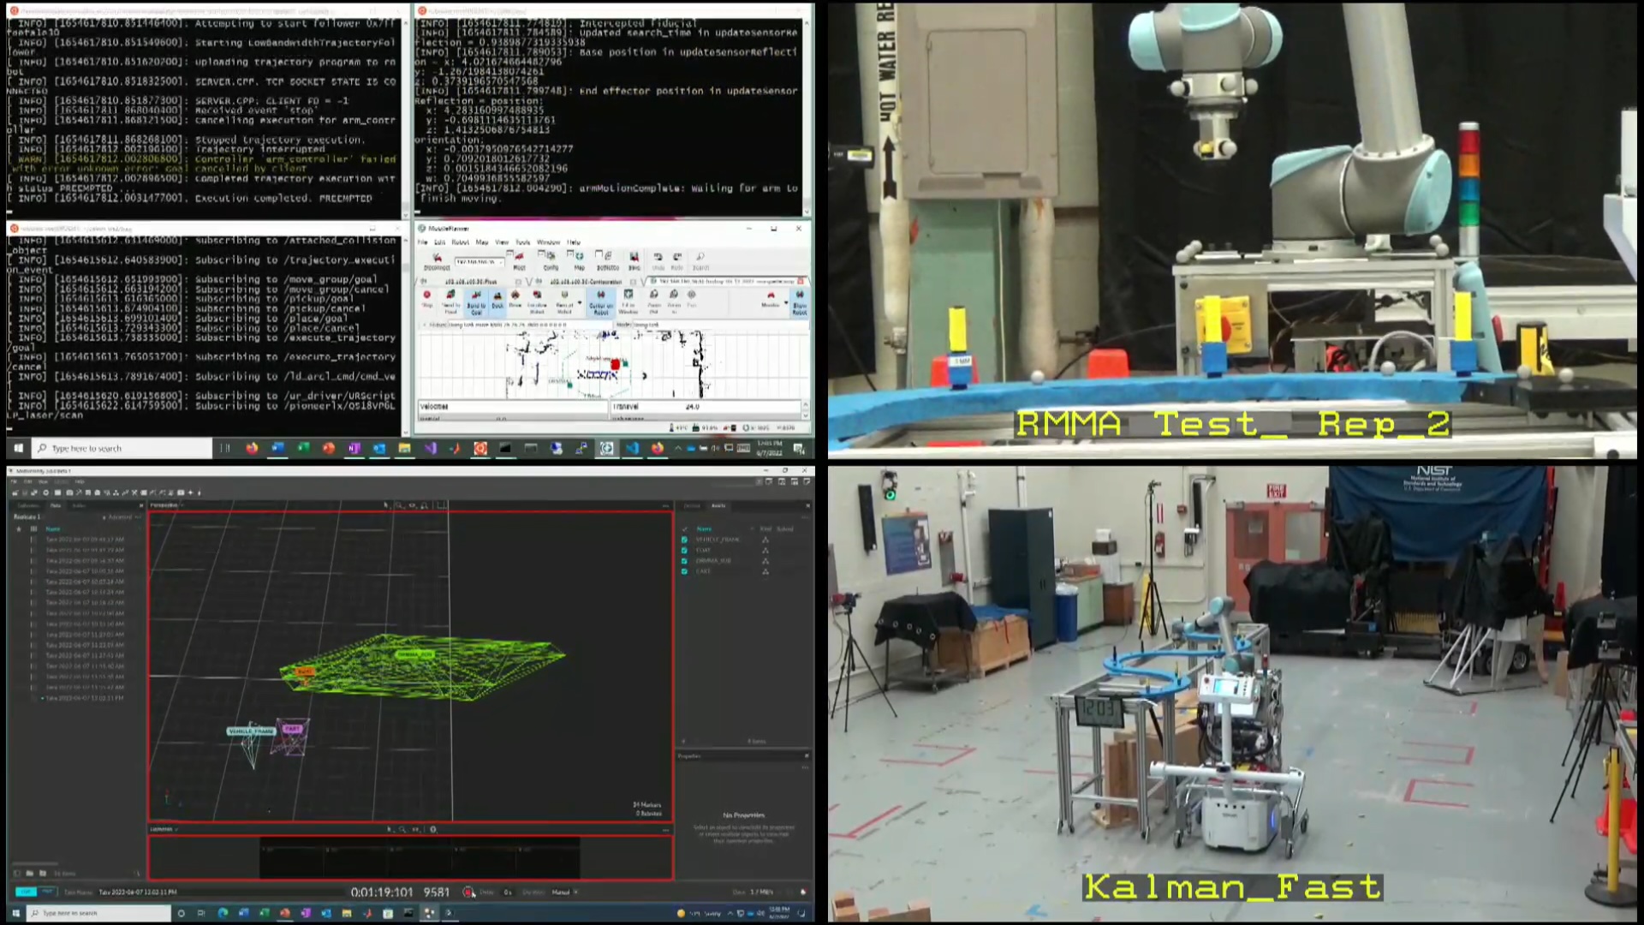Click the red Motive record button
Viewport: 1644px width, 925px height.
(x=468, y=892)
